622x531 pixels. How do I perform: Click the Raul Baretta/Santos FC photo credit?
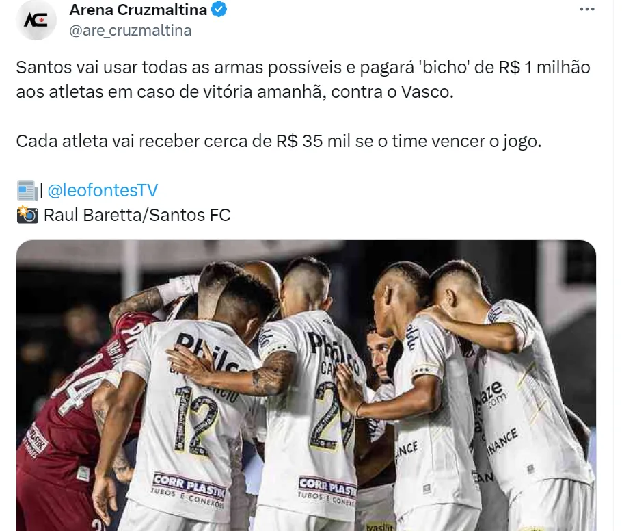pyautogui.click(x=137, y=215)
